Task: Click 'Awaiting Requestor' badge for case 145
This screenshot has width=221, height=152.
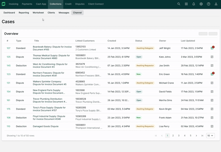Action: click(145, 66)
